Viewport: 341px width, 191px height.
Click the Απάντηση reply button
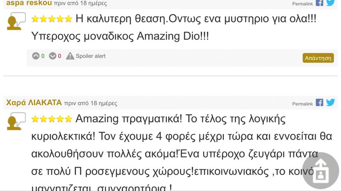pos(318,58)
